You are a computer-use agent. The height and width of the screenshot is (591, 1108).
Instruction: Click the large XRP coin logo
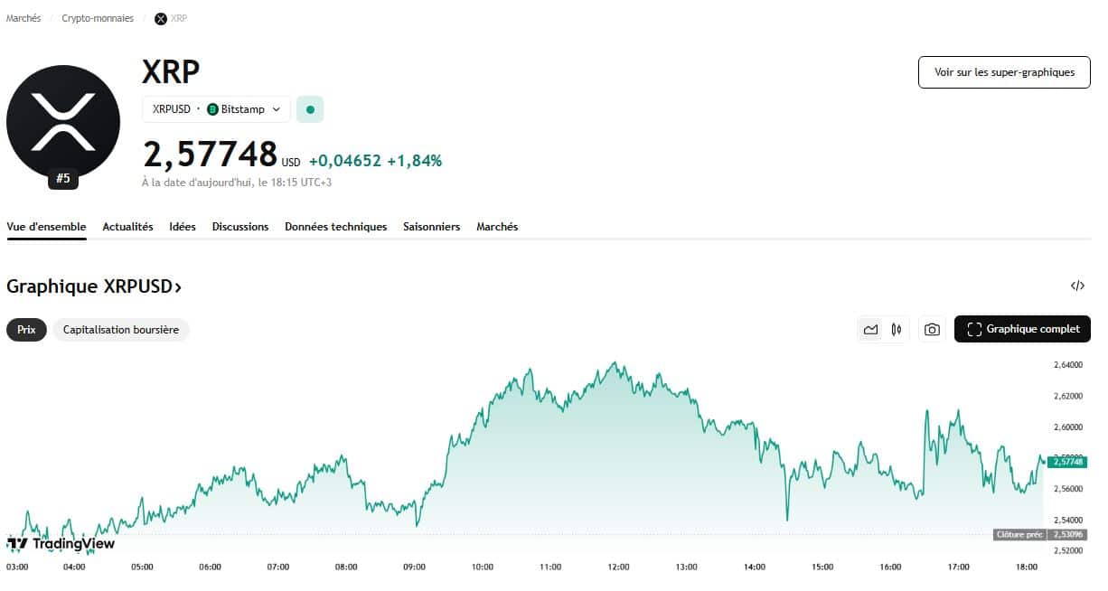[x=63, y=122]
